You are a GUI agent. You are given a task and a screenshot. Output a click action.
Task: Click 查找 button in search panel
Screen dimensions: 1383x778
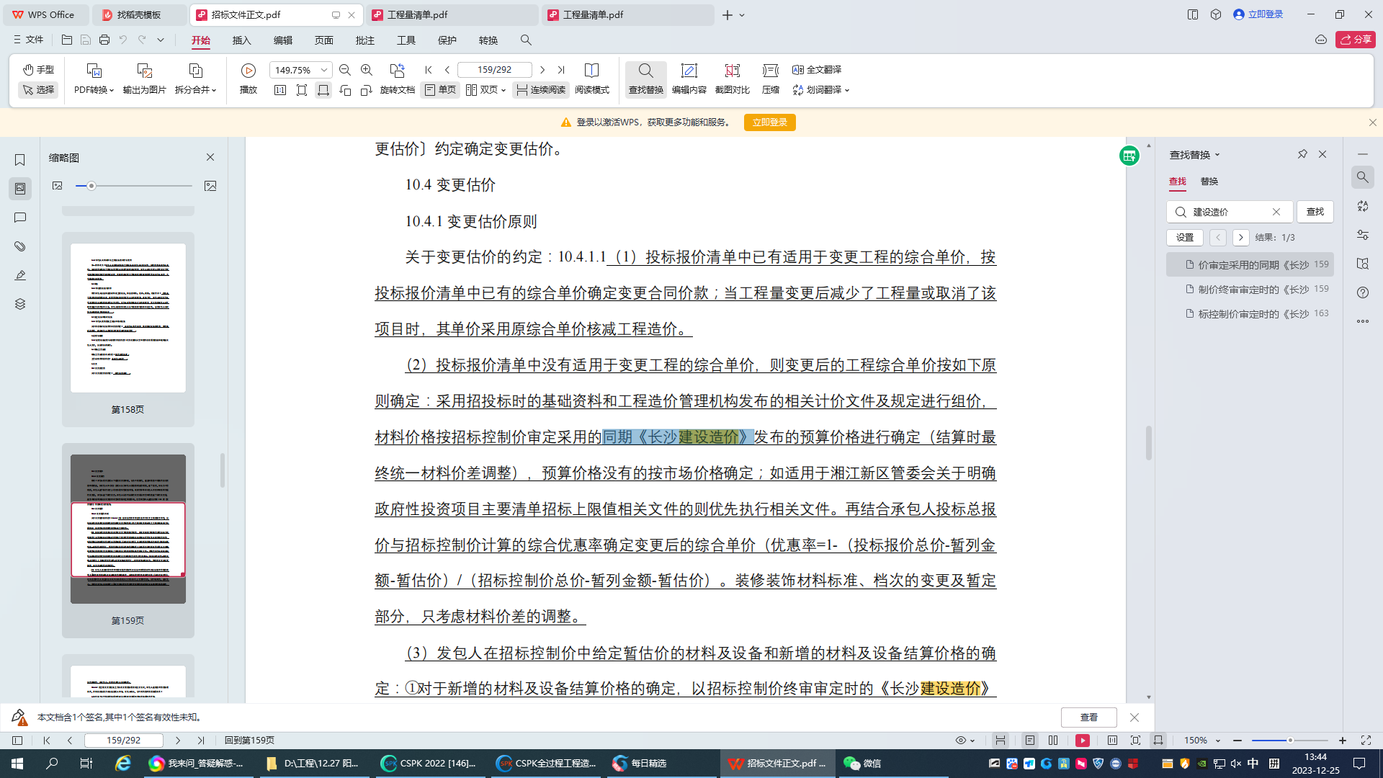pyautogui.click(x=1315, y=211)
